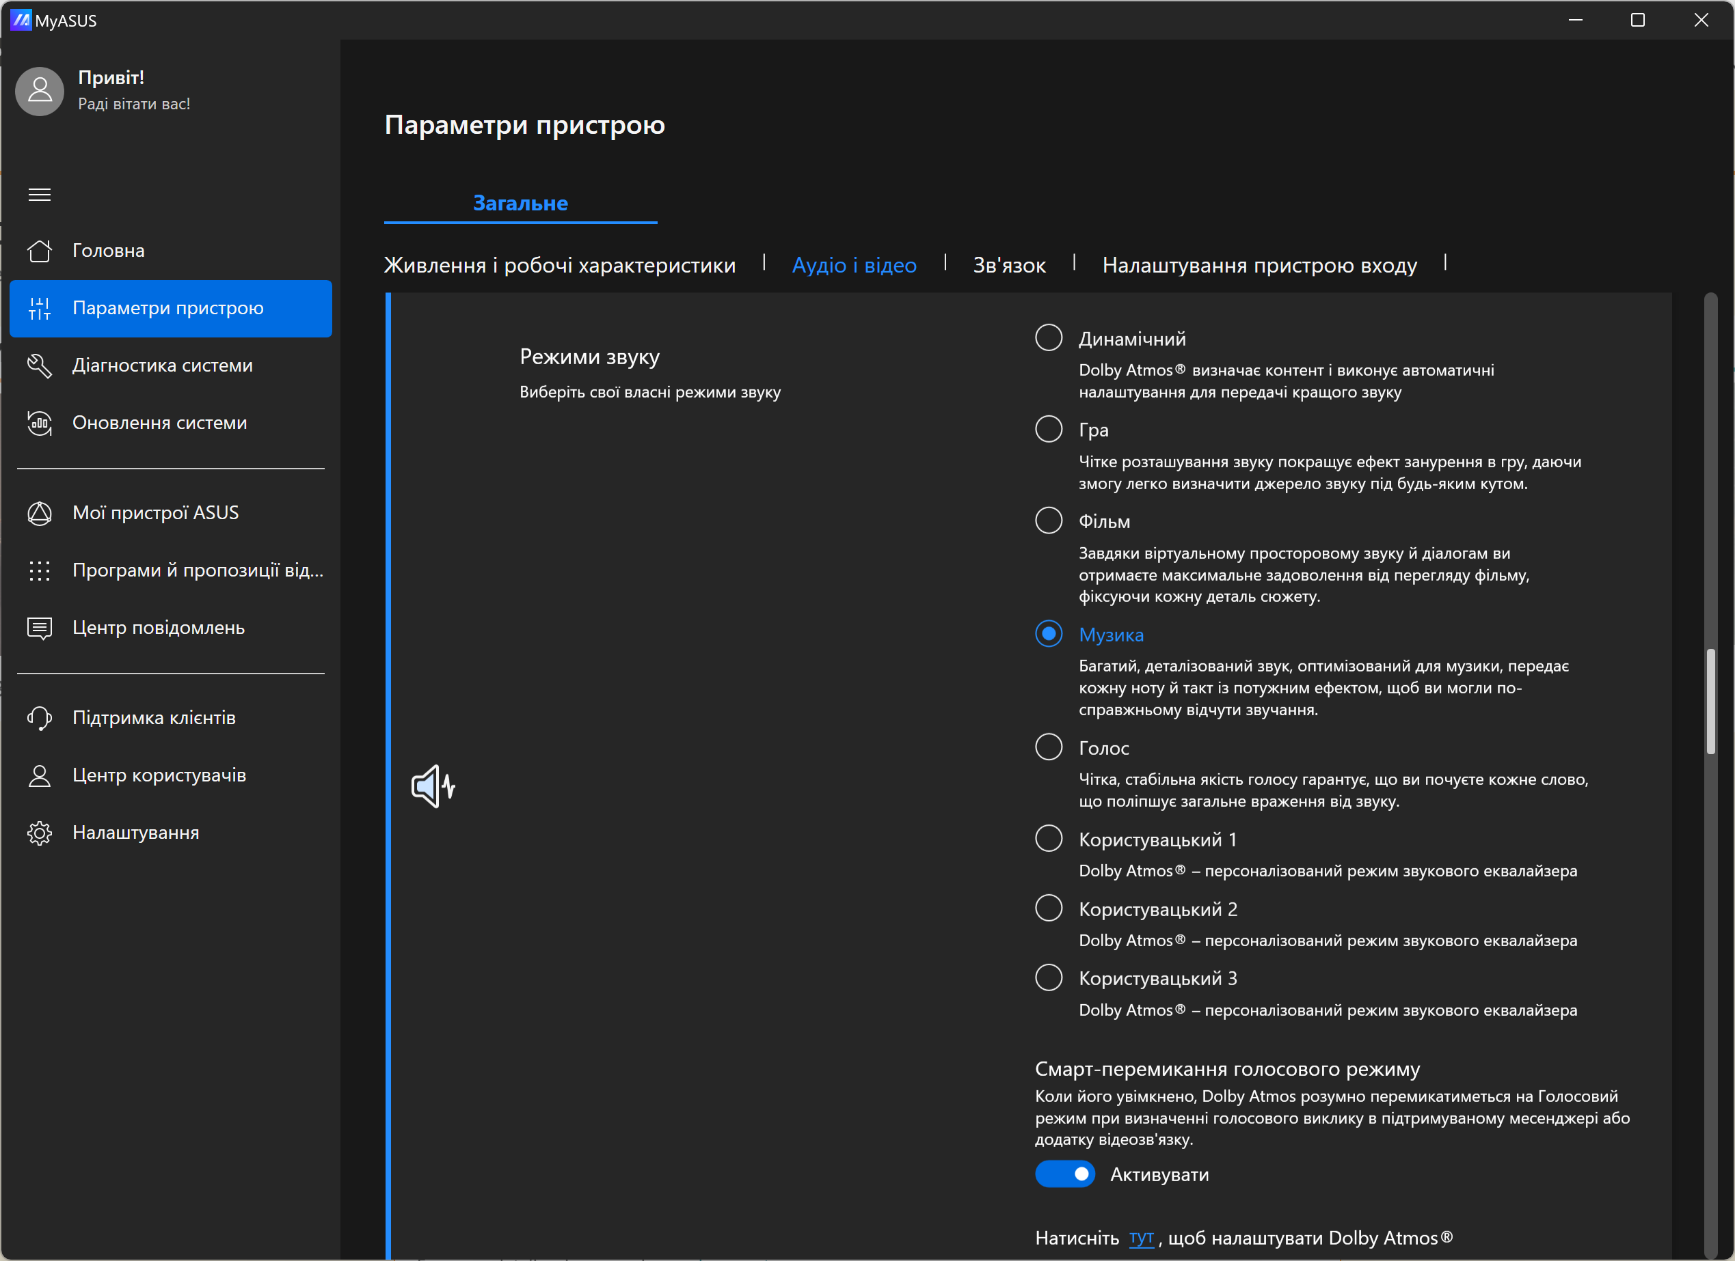Open the Аудіо і відео section
Screen dimensions: 1735x1261
click(854, 265)
